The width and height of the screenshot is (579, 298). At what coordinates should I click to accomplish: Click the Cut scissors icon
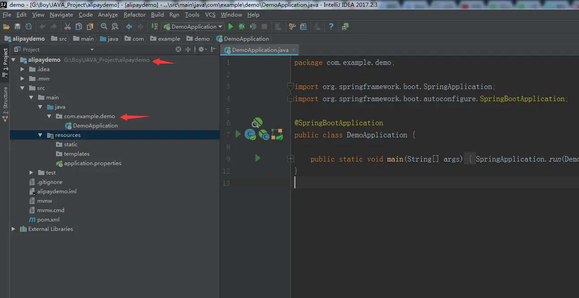(68, 27)
